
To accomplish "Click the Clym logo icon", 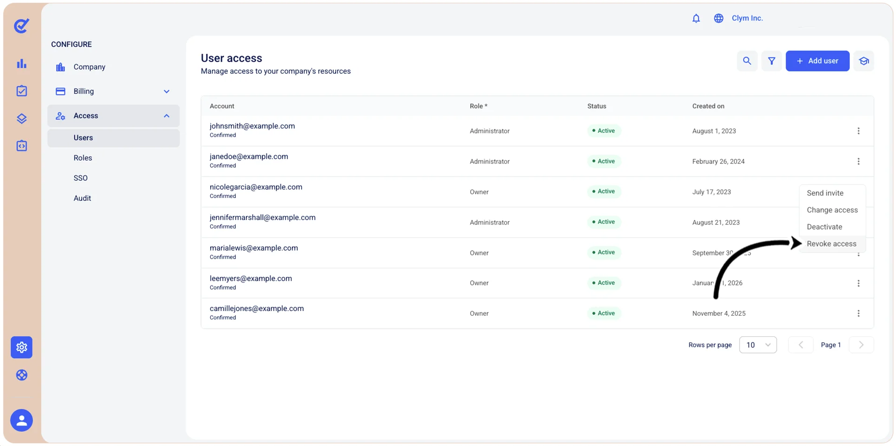I will pyautogui.click(x=22, y=26).
